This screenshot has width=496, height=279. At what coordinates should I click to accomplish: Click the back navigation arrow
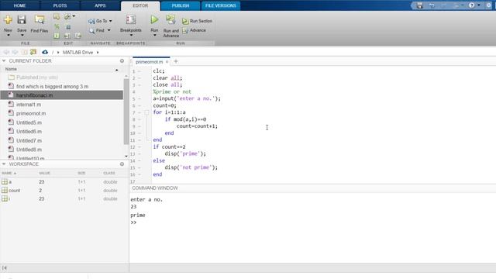(6, 52)
